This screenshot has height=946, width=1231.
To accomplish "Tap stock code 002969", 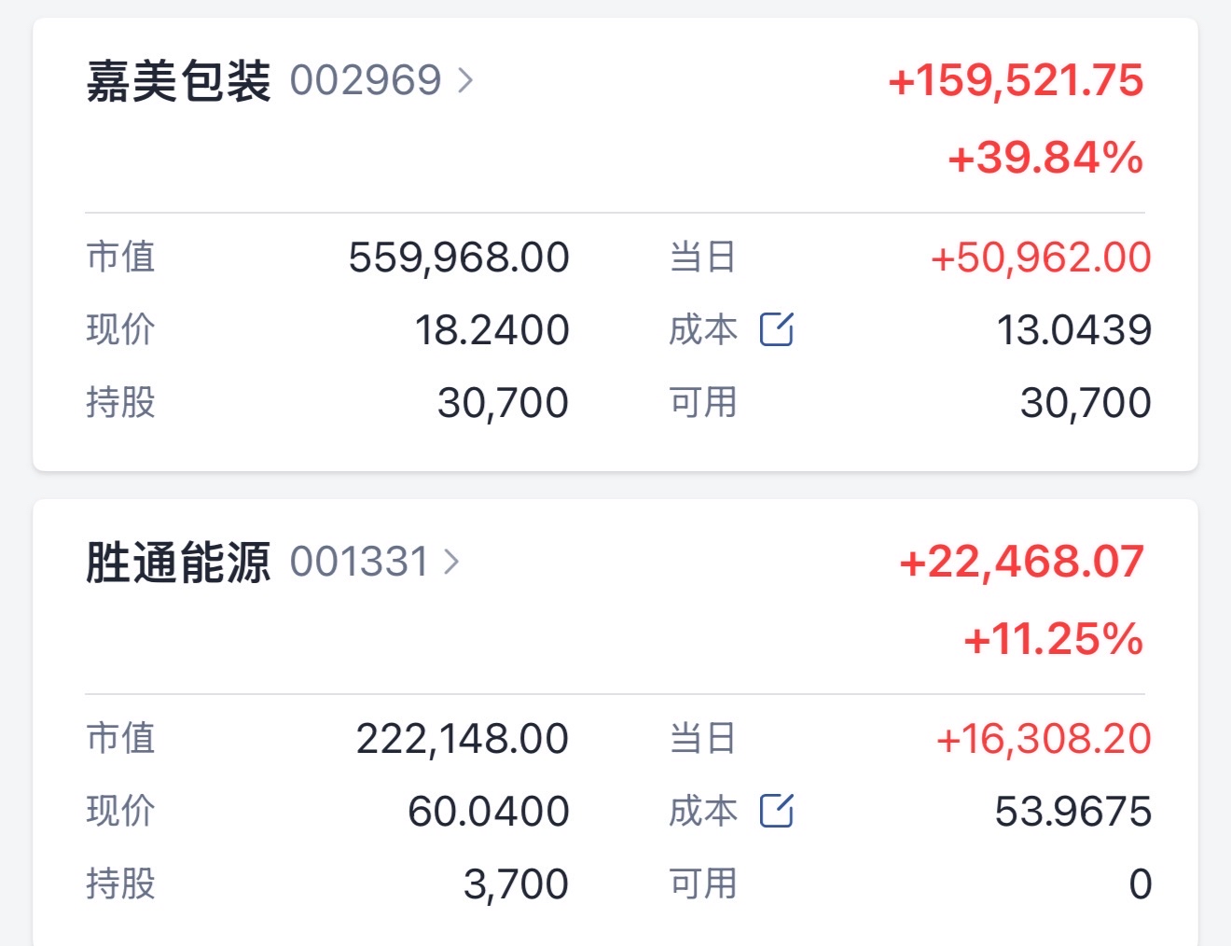I will [366, 80].
